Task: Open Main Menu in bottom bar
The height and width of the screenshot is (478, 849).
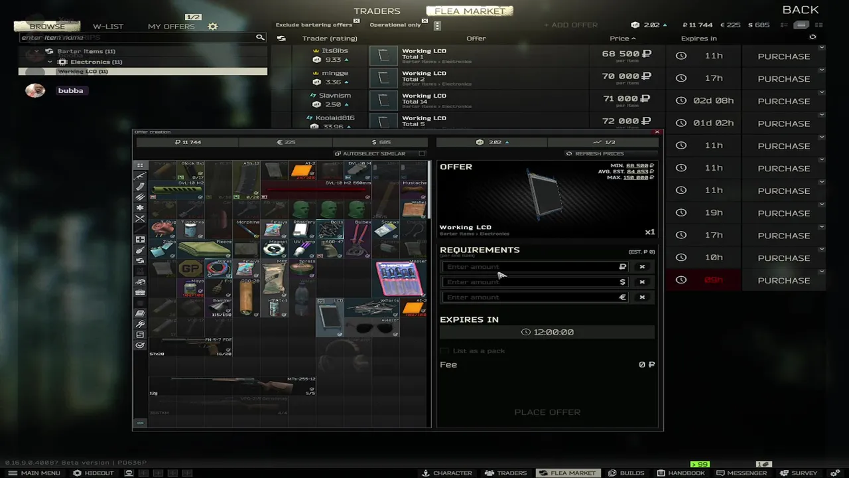Action: [34, 473]
